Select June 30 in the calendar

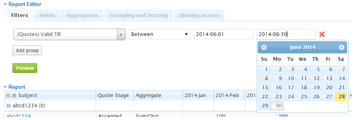(277, 106)
